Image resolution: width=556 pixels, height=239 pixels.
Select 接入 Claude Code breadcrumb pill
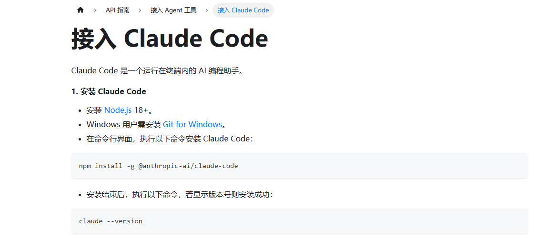[x=243, y=10]
